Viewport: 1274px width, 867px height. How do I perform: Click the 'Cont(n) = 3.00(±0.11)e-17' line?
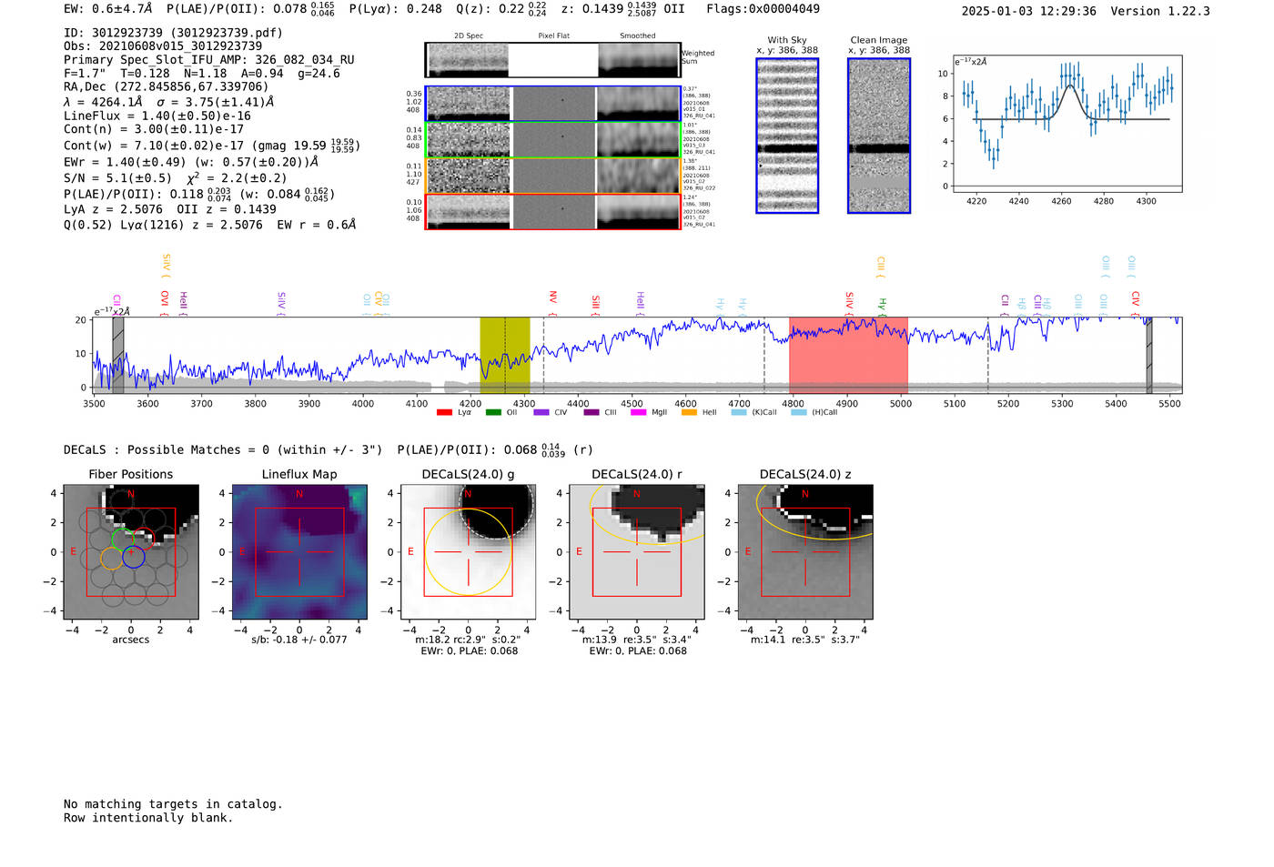(154, 130)
